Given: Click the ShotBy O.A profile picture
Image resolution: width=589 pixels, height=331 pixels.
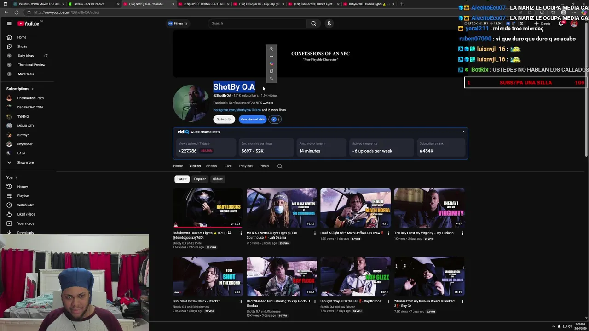Looking at the screenshot, I should tap(191, 103).
